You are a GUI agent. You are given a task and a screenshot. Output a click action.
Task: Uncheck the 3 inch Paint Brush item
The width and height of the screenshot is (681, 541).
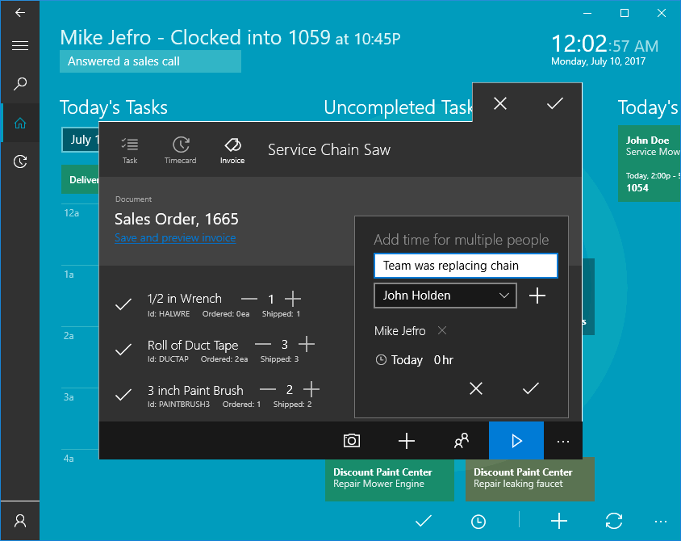pyautogui.click(x=123, y=395)
